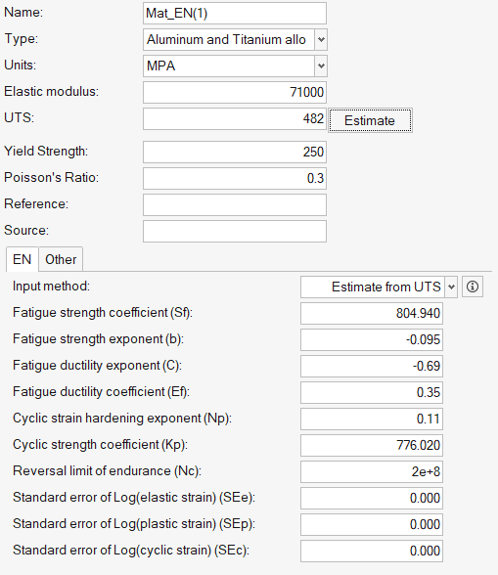The height and width of the screenshot is (575, 498).
Task: Click the Poisson's Ratio field
Action: tap(235, 178)
